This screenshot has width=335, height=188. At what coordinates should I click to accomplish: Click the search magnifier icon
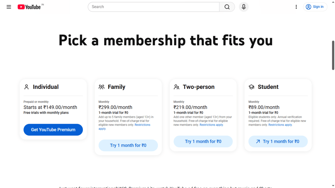pos(227,7)
